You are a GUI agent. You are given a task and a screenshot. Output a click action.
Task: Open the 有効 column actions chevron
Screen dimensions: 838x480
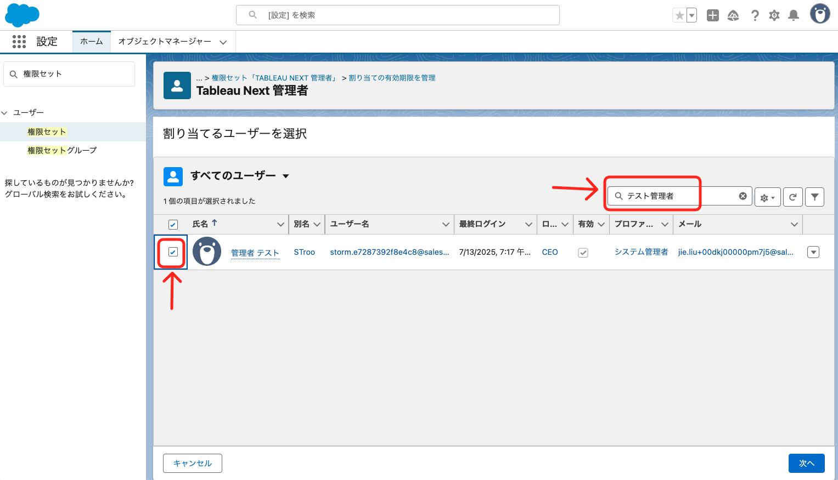601,225
